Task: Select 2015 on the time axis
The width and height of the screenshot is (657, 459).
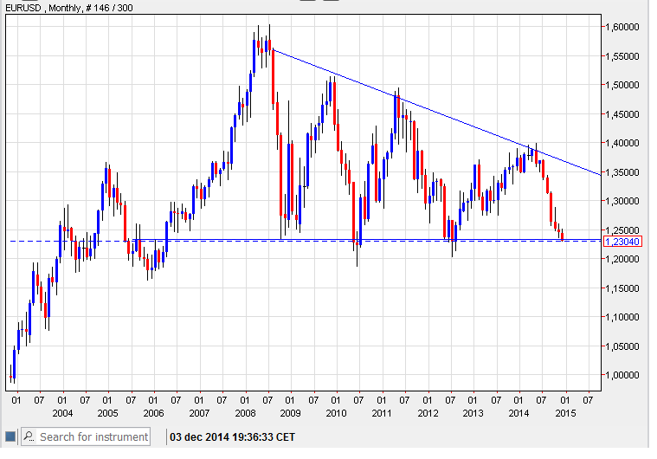Action: [564, 413]
